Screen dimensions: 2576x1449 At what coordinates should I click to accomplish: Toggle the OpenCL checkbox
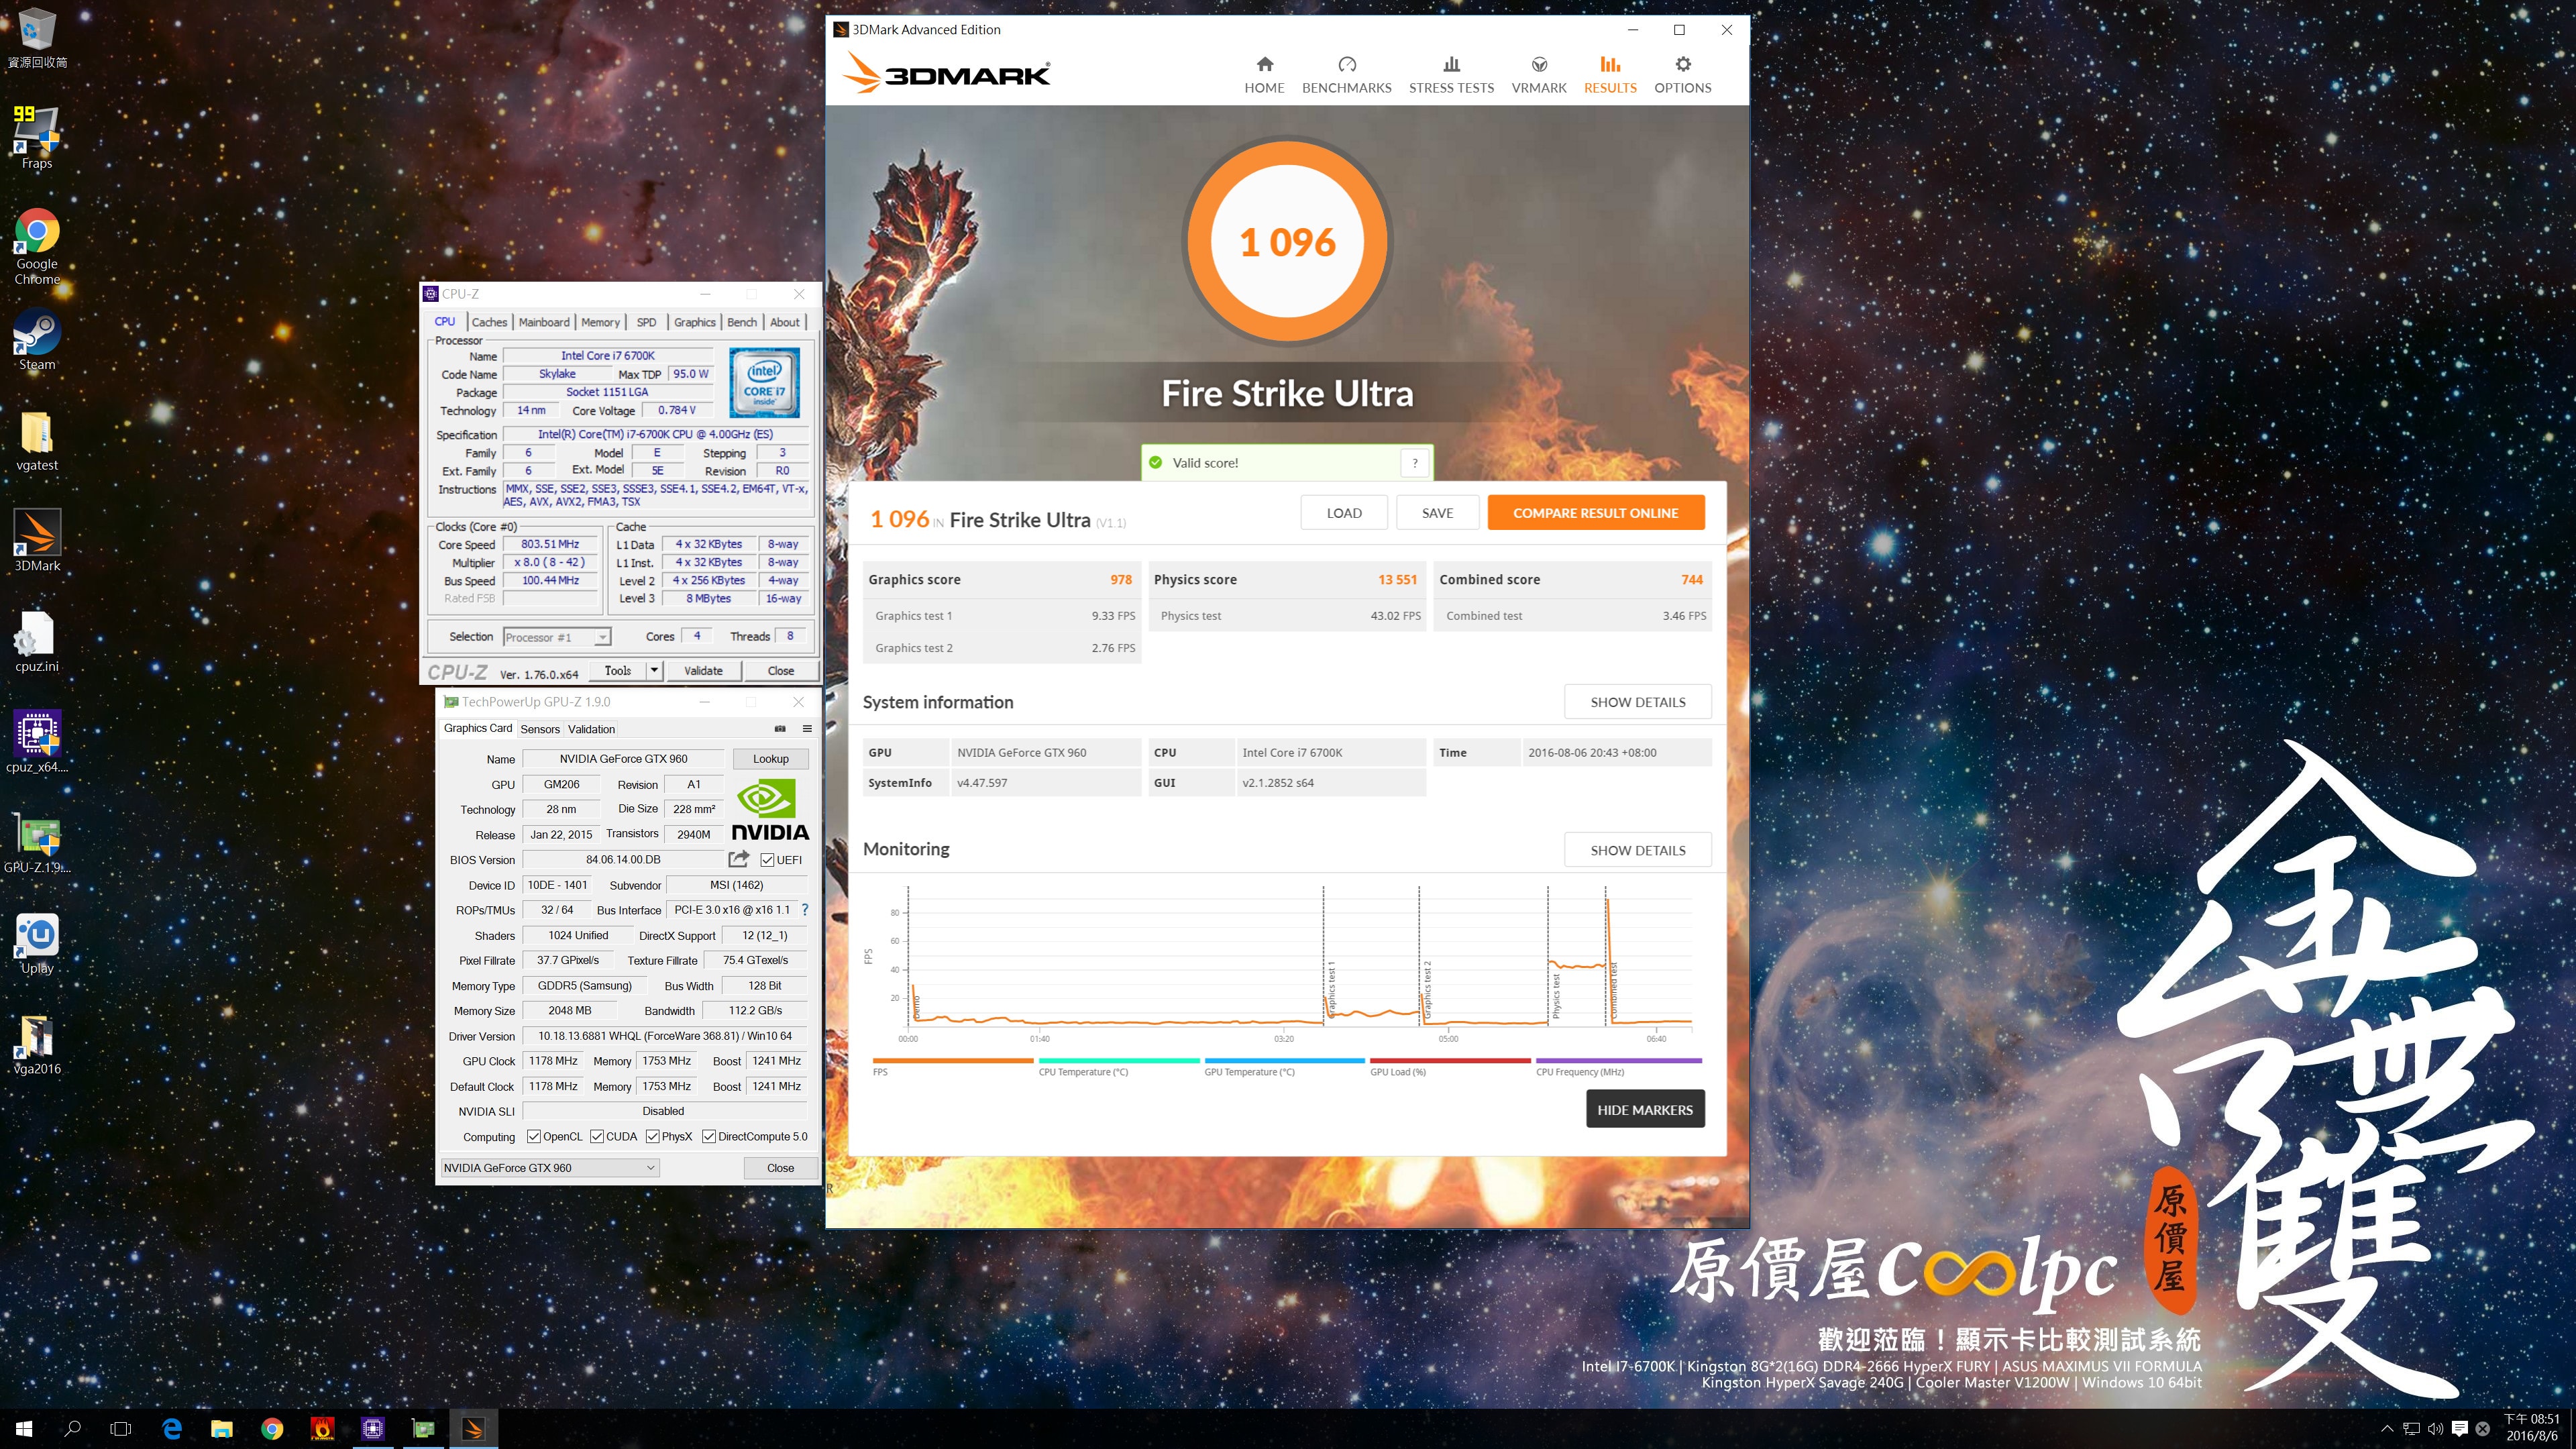coord(534,1137)
